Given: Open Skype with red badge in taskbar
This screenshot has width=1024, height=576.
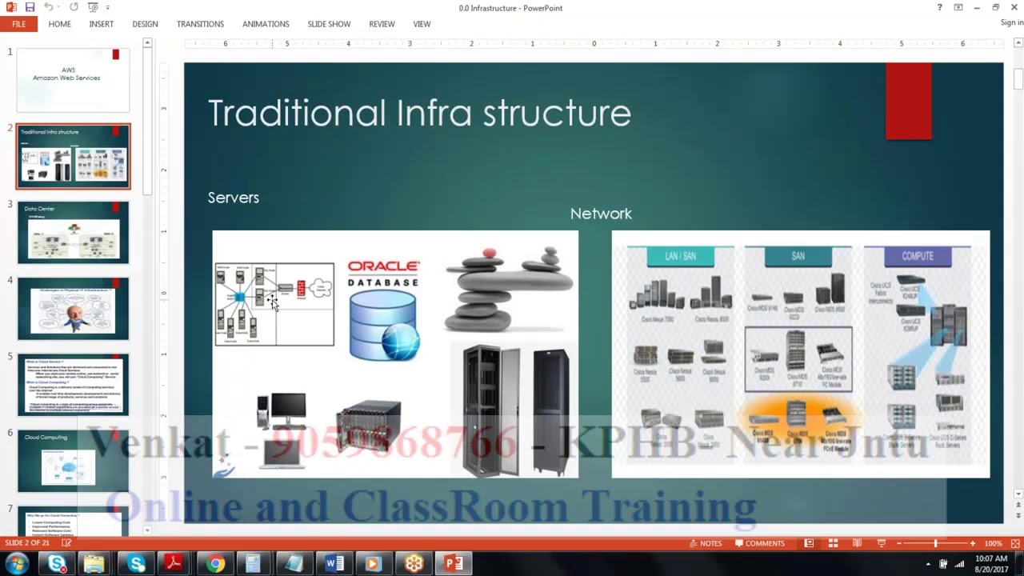Looking at the screenshot, I should click(x=57, y=564).
